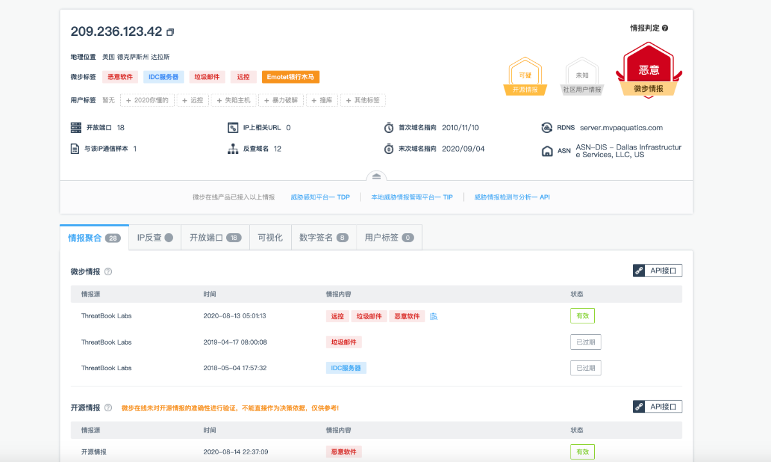Select the 开放端口 server icon in summary
This screenshot has height=462, width=771.
click(x=76, y=128)
